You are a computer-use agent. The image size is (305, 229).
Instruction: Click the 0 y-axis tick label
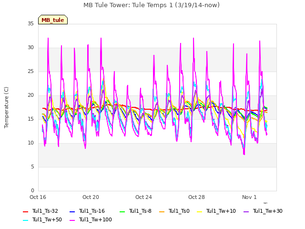click(x=32, y=190)
